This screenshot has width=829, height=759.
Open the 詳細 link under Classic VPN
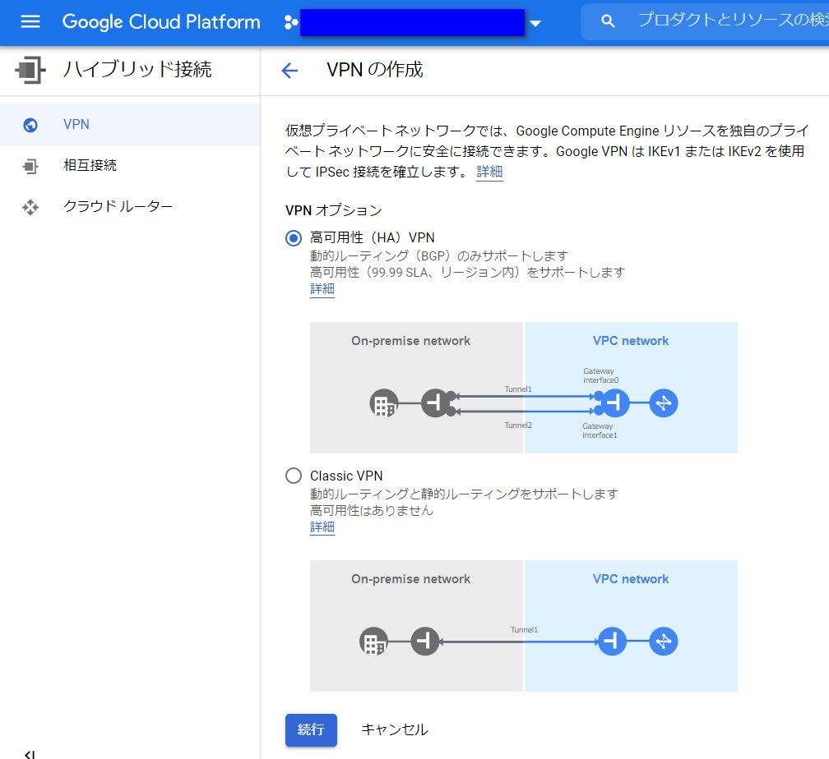coord(322,527)
